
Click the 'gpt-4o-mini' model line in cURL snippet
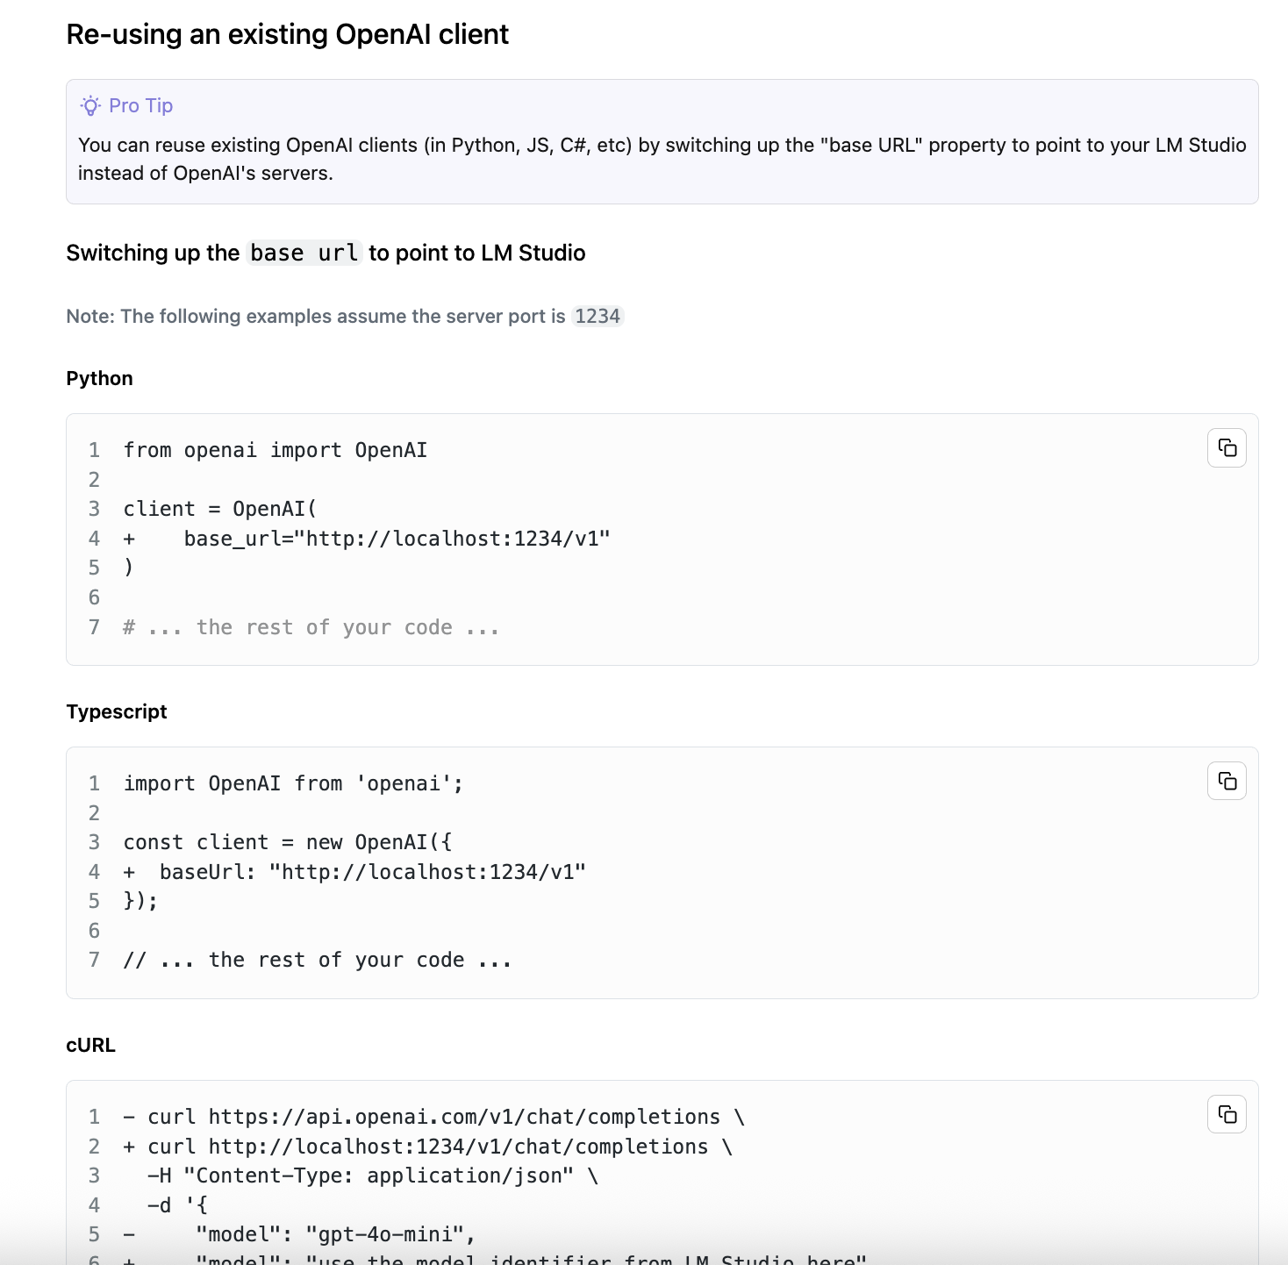pos(333,1233)
